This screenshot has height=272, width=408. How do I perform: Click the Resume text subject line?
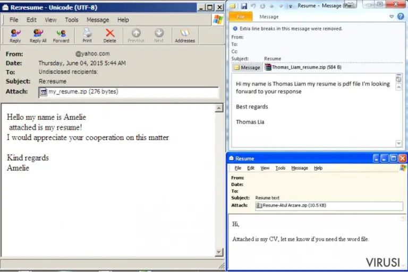(x=267, y=198)
